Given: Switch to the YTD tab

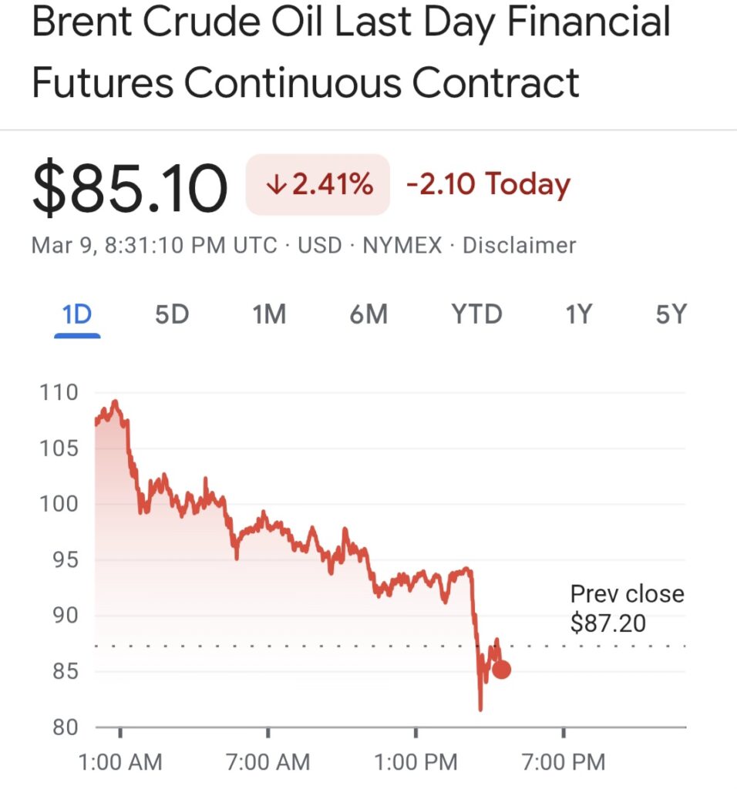Looking at the screenshot, I should click(476, 315).
